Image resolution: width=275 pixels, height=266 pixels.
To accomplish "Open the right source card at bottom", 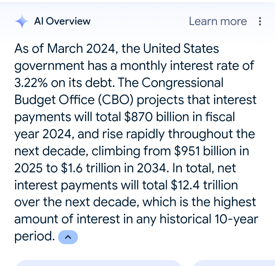I will click(234, 263).
